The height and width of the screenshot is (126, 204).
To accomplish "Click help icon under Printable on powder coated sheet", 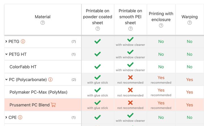I will click(97, 29).
